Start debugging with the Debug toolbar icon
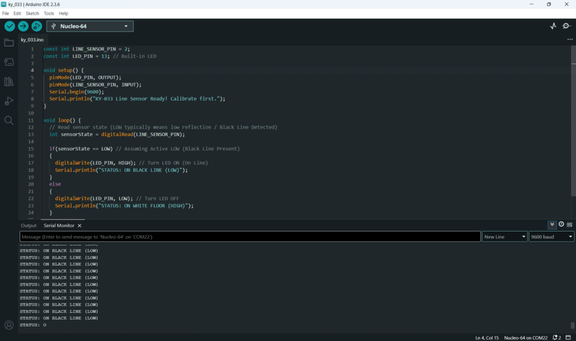576x341 pixels. click(37, 26)
